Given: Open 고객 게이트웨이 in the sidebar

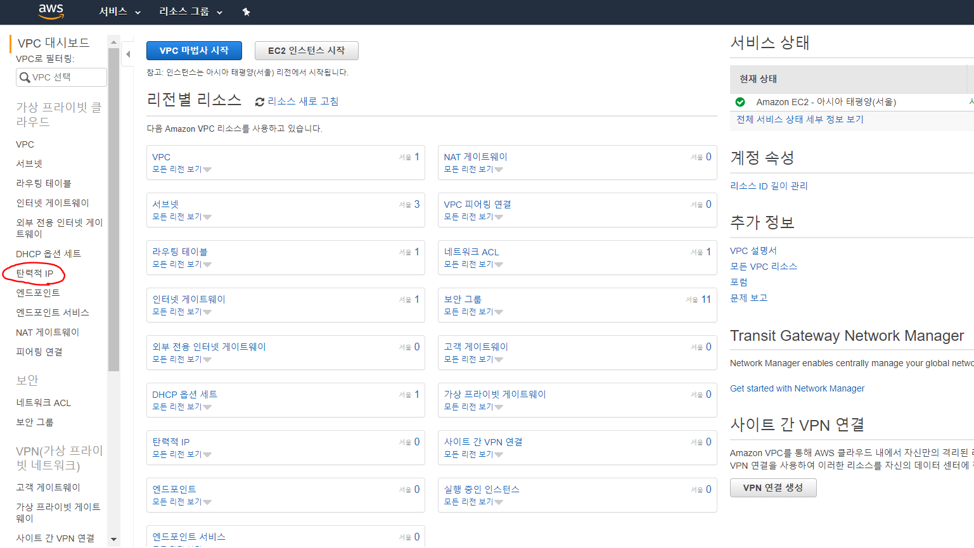Looking at the screenshot, I should (48, 488).
